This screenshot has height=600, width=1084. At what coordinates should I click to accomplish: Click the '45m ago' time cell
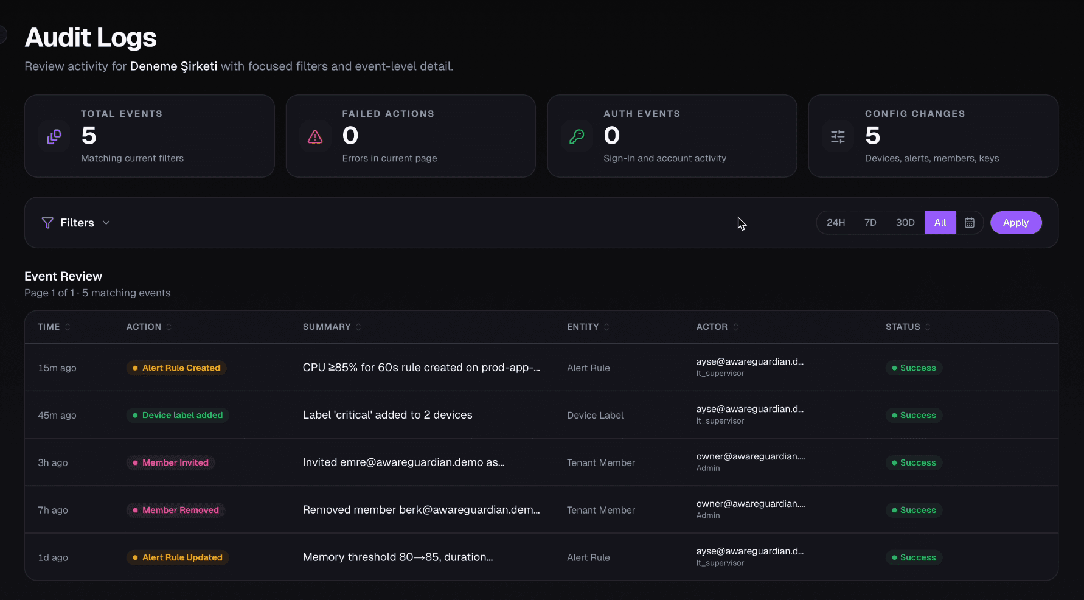(57, 415)
